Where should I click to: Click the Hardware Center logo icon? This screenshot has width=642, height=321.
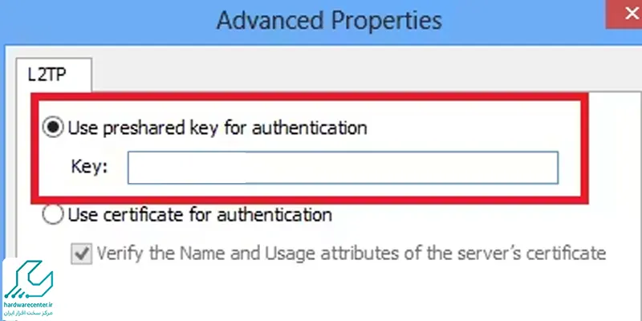click(29, 279)
